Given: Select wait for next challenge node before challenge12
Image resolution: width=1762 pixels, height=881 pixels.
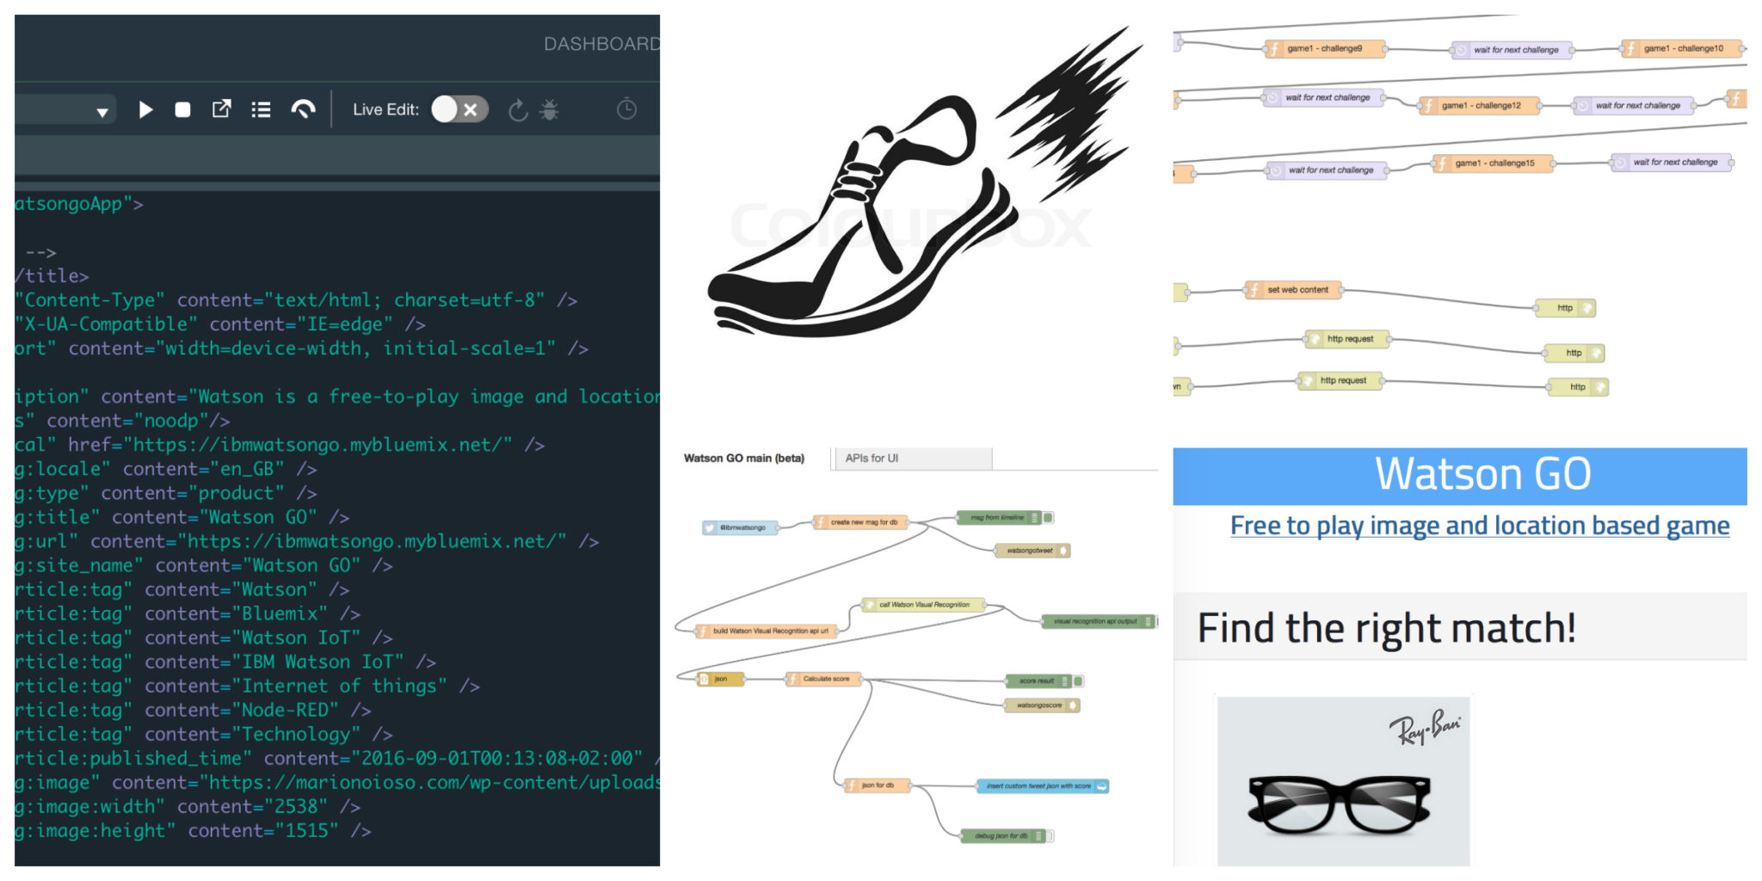Looking at the screenshot, I should point(1322,97).
